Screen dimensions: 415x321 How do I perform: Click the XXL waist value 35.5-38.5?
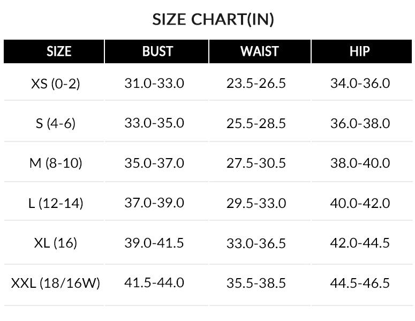point(256,283)
